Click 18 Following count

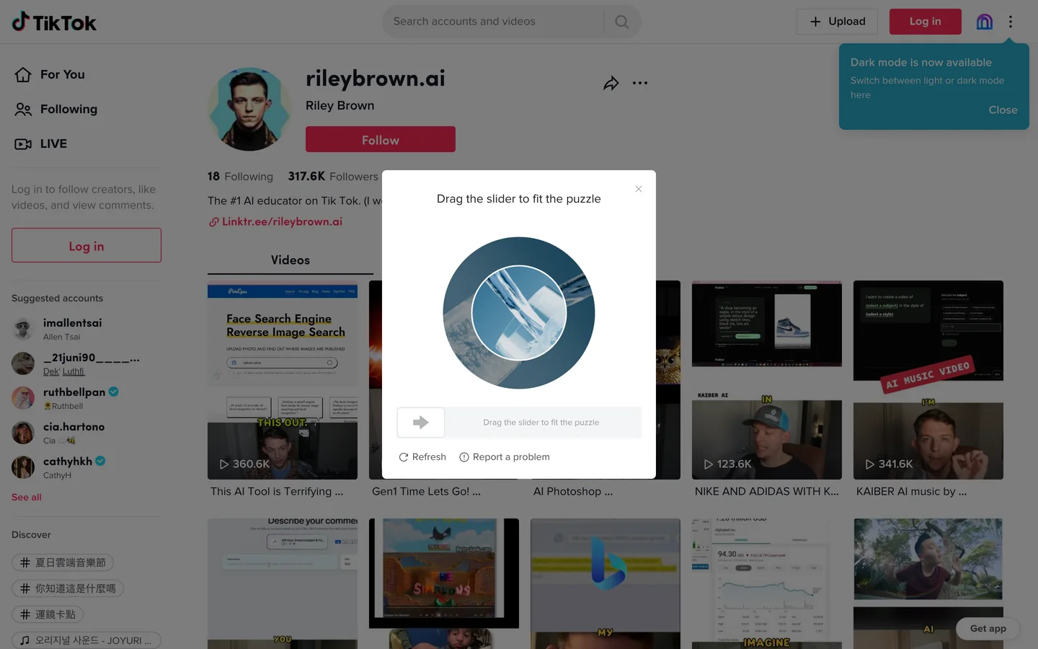point(240,176)
